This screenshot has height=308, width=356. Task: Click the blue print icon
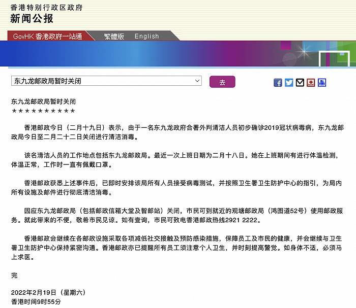coord(322,83)
